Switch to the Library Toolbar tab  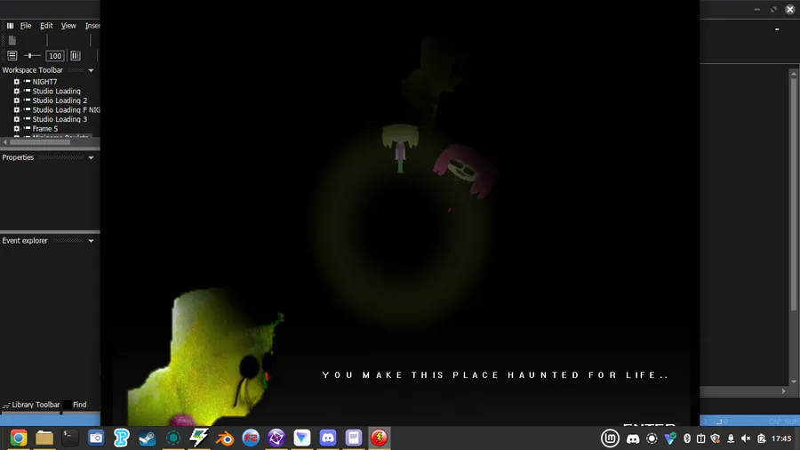point(31,405)
